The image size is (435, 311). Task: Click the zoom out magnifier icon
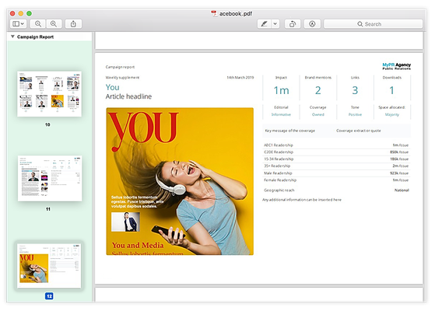[x=38, y=24]
